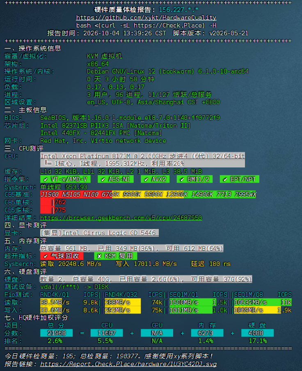Click the KSM 复用 green badge
The height and width of the screenshot is (371, 302).
(x=116, y=256)
